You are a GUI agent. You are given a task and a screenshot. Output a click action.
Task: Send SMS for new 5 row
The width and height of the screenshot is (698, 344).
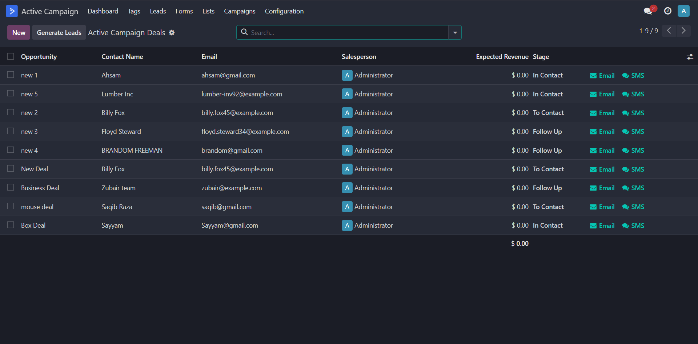[633, 94]
